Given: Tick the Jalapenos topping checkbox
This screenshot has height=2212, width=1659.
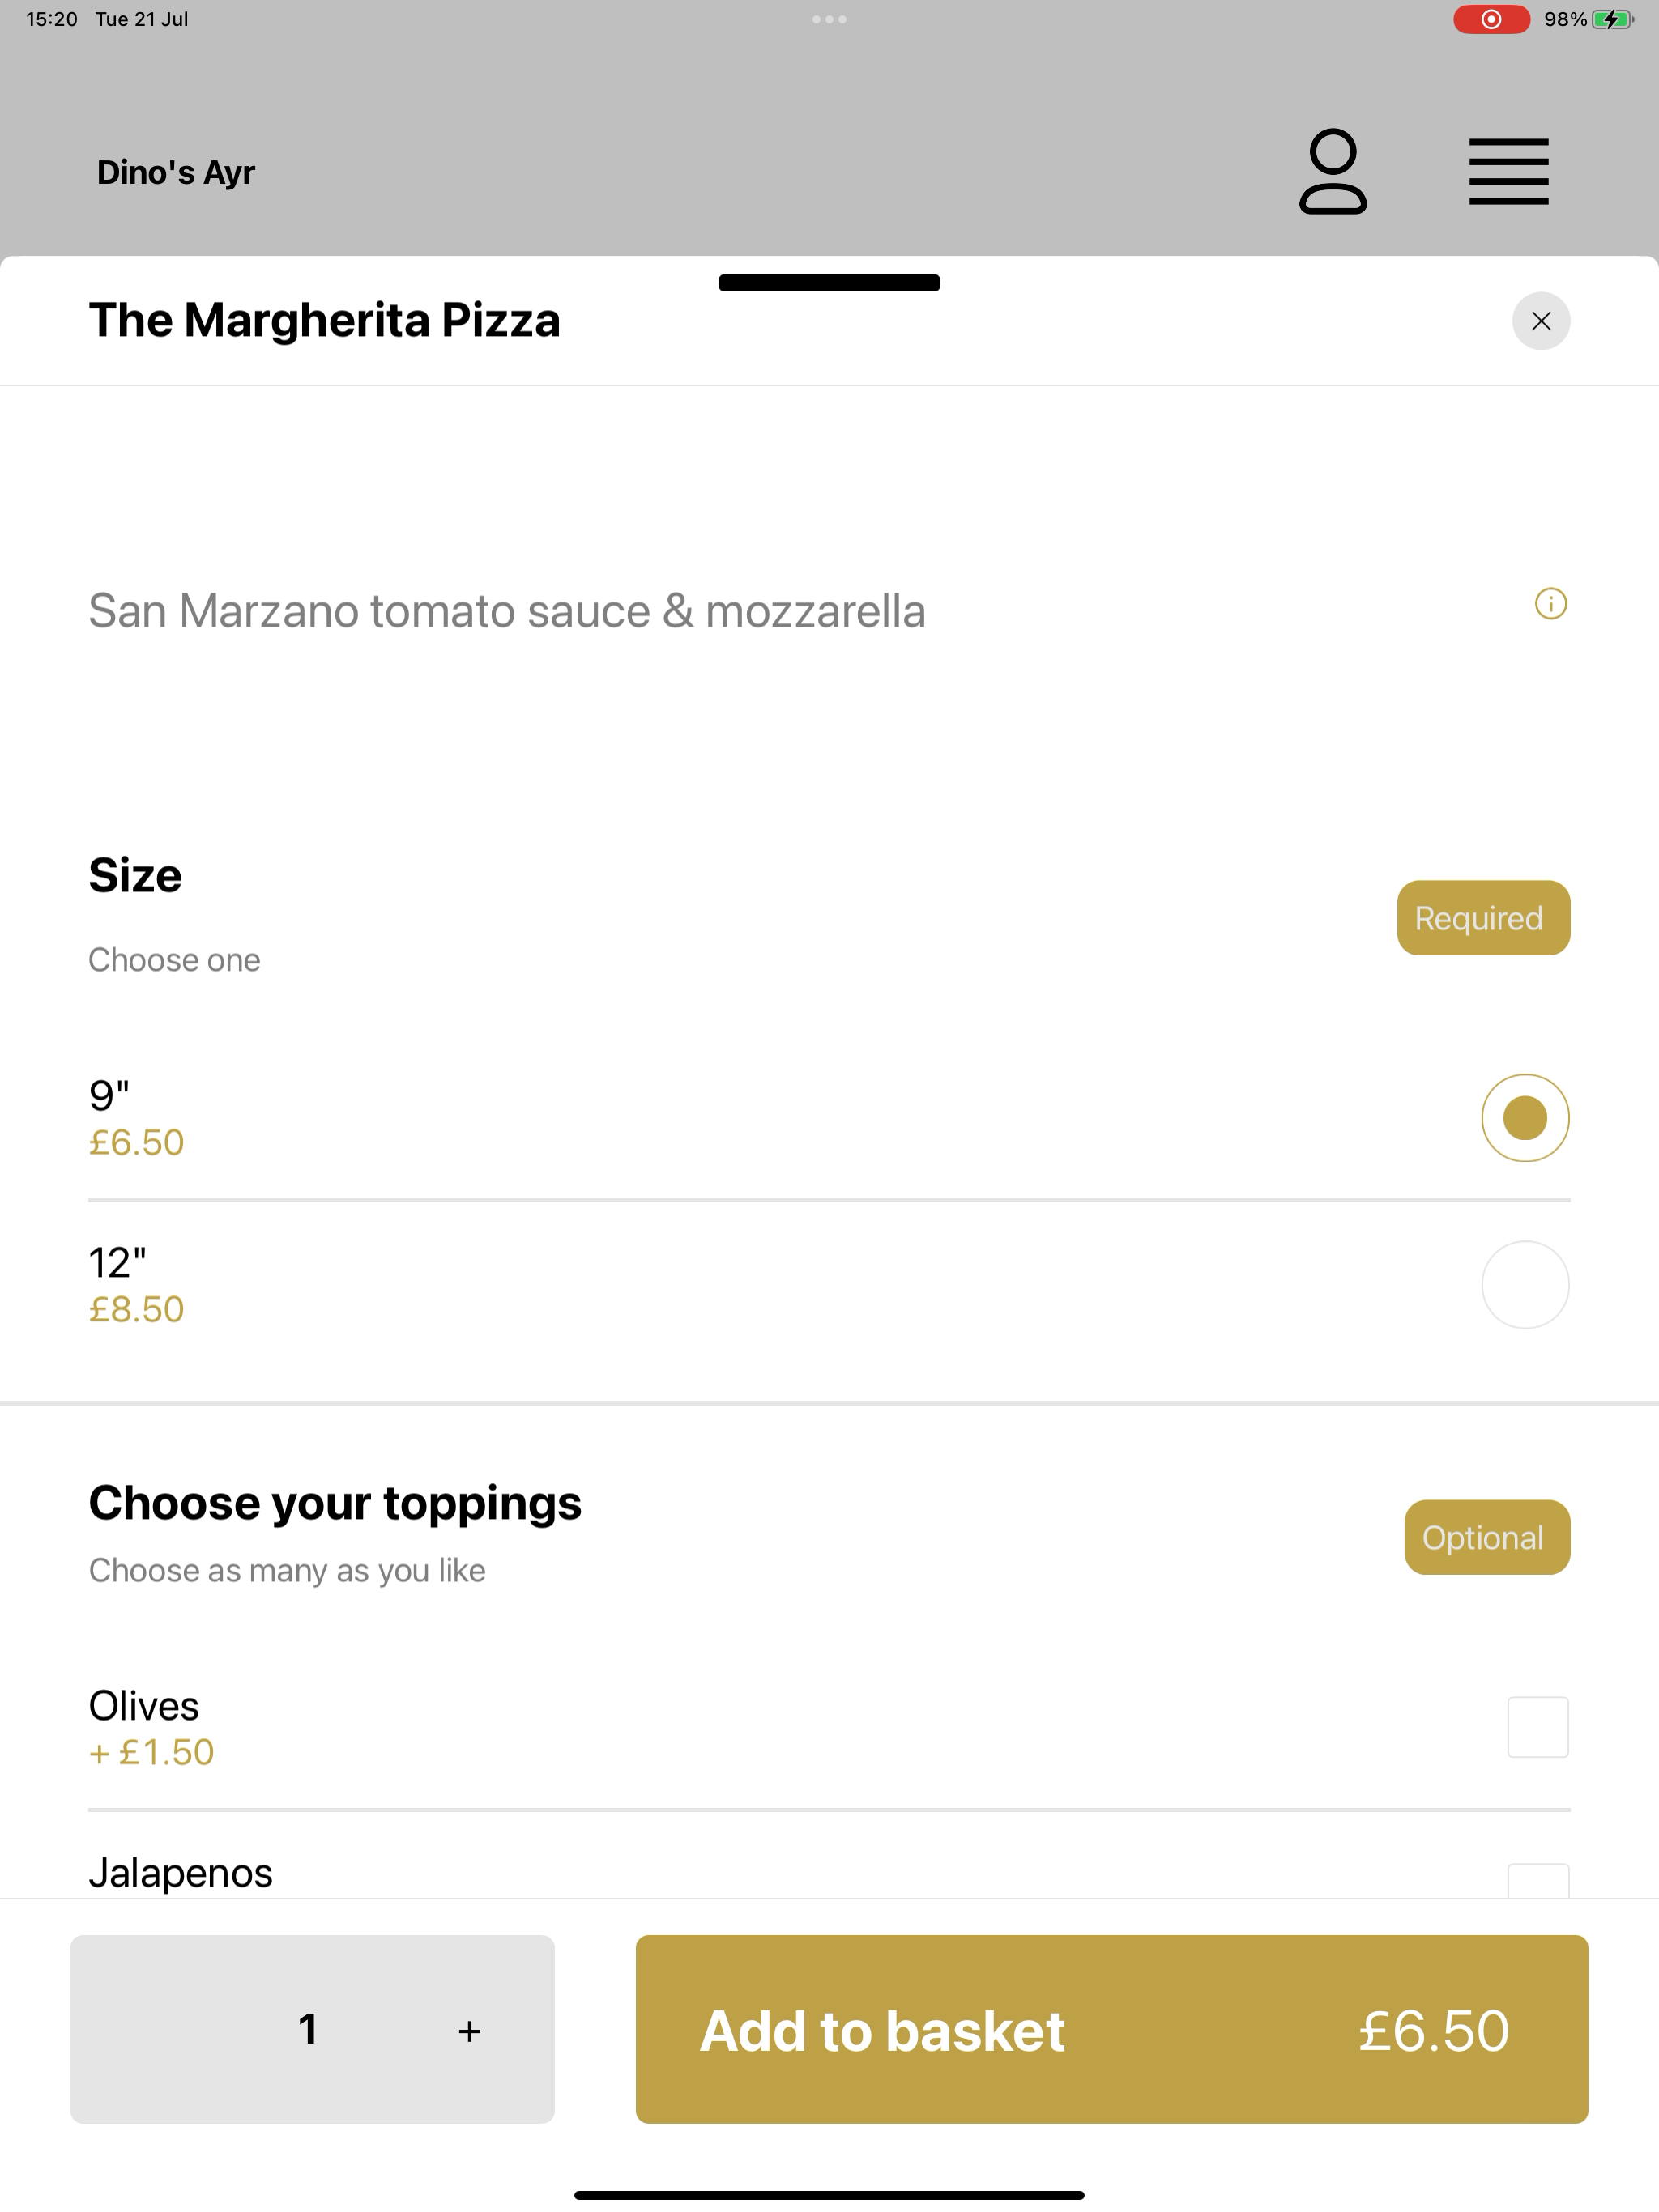Looking at the screenshot, I should click(1537, 1880).
